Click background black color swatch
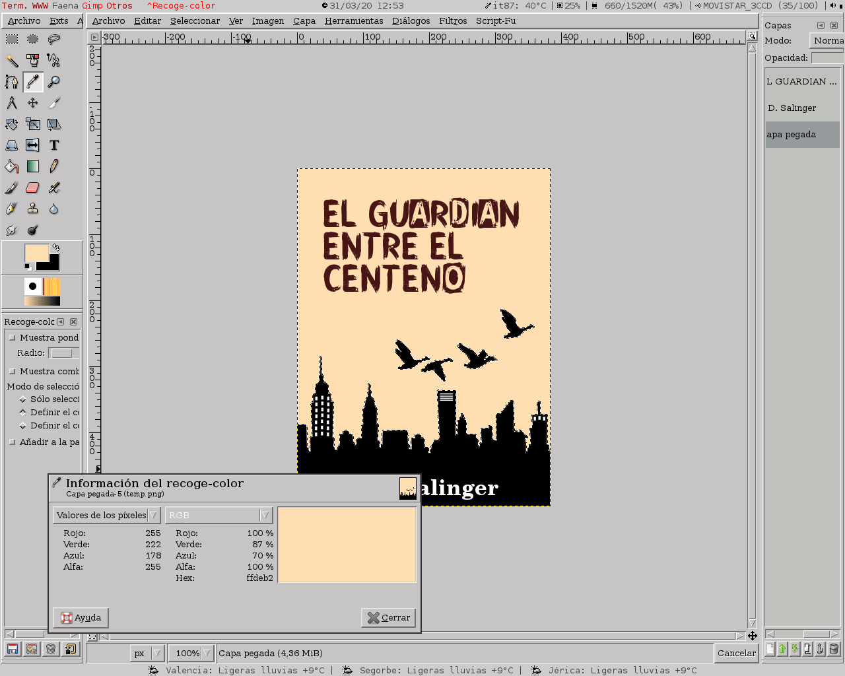The width and height of the screenshot is (845, 676). pyautogui.click(x=51, y=264)
